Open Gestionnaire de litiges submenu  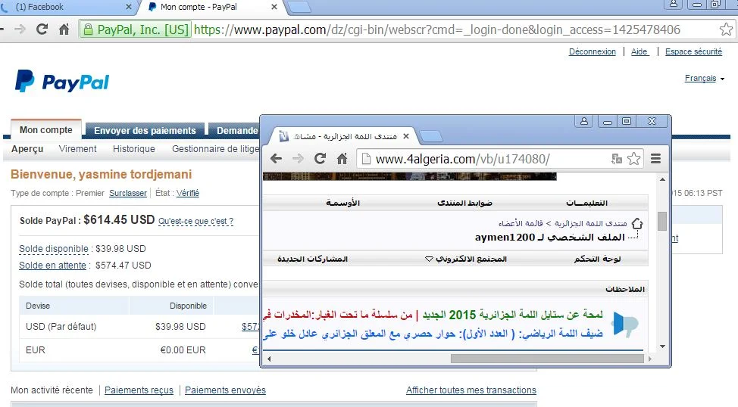[x=215, y=149]
